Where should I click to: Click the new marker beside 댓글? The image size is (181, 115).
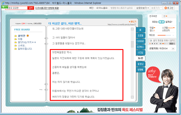click(154, 28)
